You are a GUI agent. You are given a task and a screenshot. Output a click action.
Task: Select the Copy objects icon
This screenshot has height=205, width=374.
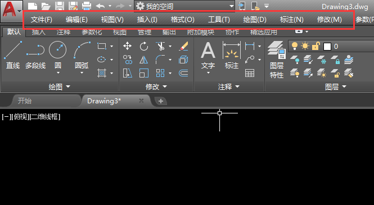(128, 60)
